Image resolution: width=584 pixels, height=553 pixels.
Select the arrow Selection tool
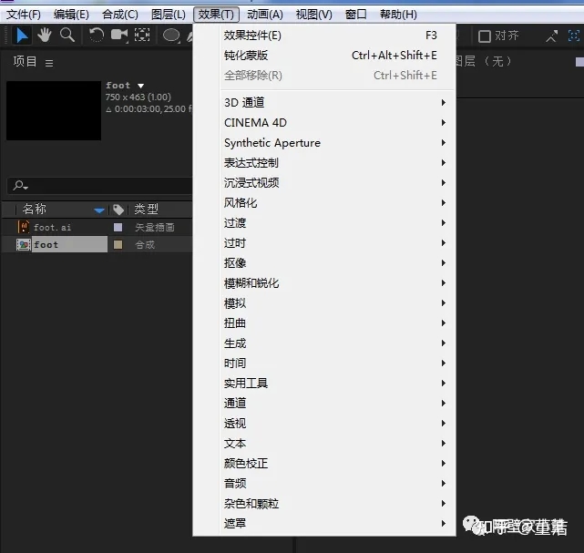tap(22, 36)
